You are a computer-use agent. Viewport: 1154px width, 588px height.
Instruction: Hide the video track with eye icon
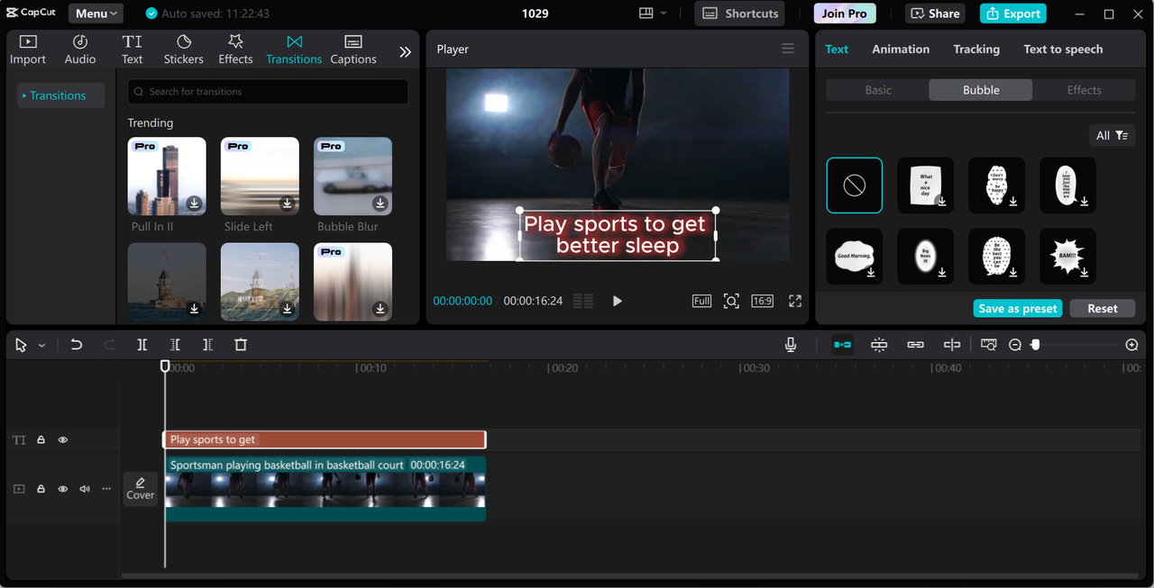pyautogui.click(x=63, y=489)
